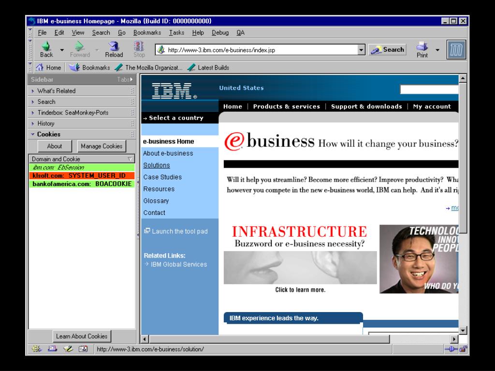Select the bankofamerica.com: BOACOOKIE row

81,184
